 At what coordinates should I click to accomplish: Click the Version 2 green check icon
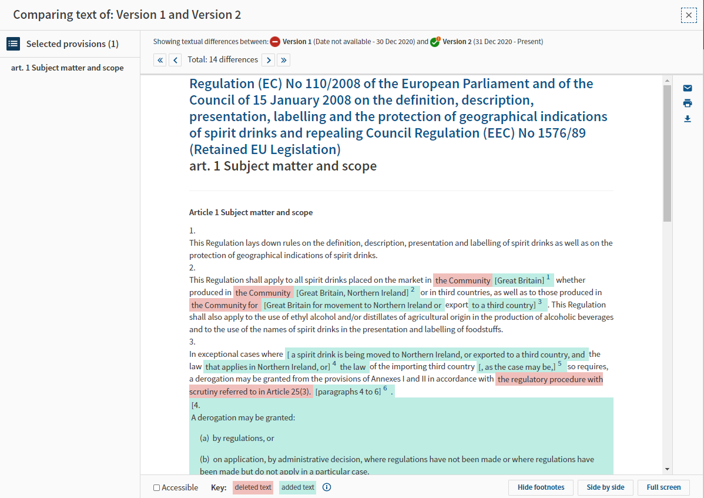[435, 42]
